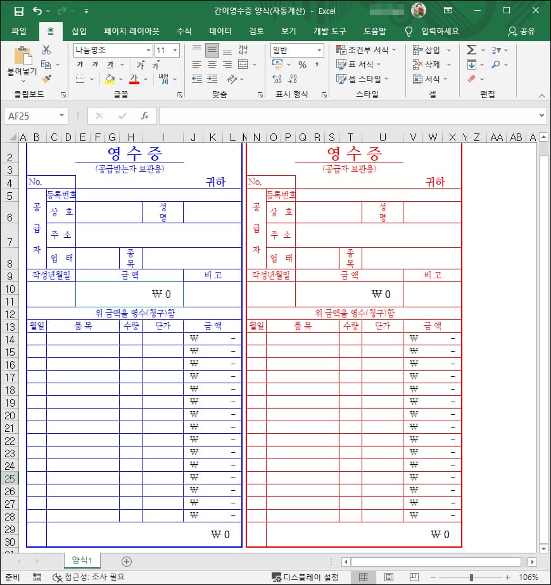
Task: Undo the last action
Action: pyautogui.click(x=37, y=11)
